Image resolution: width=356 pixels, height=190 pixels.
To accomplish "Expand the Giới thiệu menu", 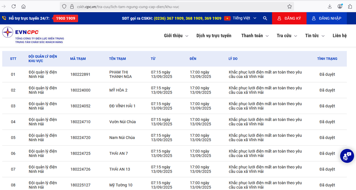I will pos(176,36).
